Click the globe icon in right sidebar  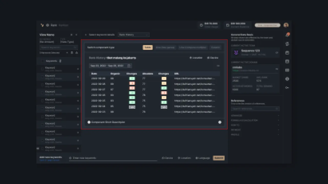pyautogui.click(x=287, y=79)
